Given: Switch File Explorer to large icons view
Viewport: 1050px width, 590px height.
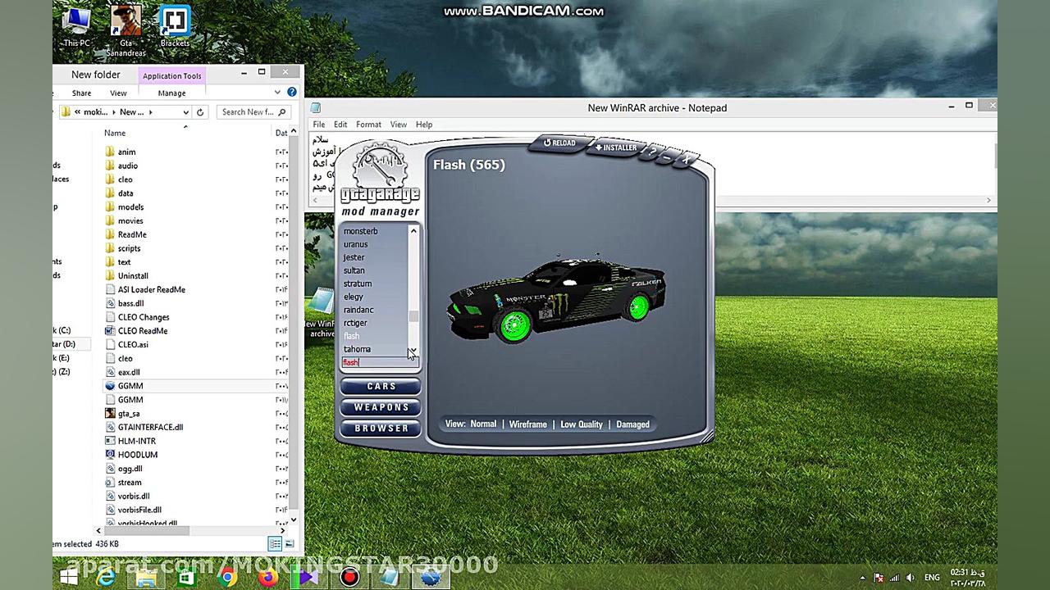Looking at the screenshot, I should point(289,543).
